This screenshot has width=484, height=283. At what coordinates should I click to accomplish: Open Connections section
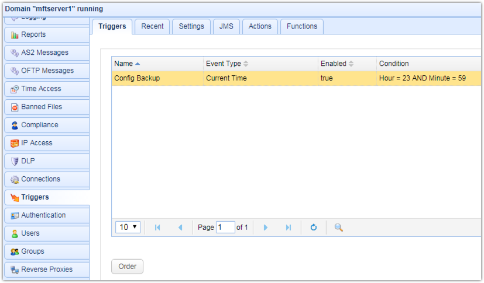point(47,179)
